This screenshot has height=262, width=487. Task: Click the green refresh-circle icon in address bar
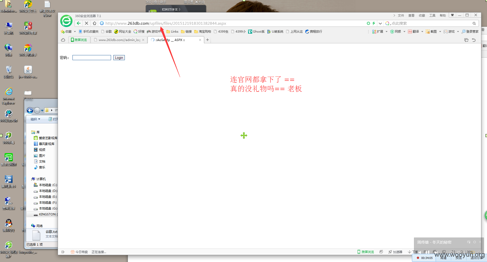(x=368, y=23)
